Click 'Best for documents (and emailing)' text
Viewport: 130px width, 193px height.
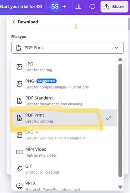(x=54, y=104)
